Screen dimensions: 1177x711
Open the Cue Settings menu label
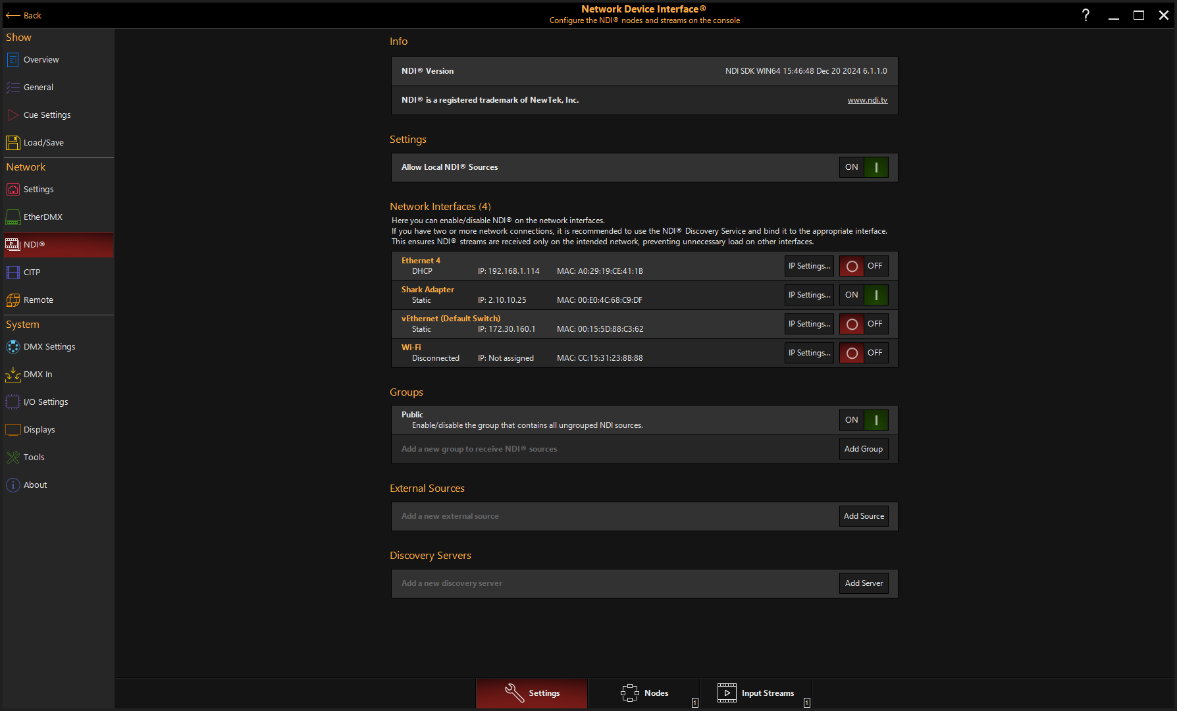pos(47,115)
